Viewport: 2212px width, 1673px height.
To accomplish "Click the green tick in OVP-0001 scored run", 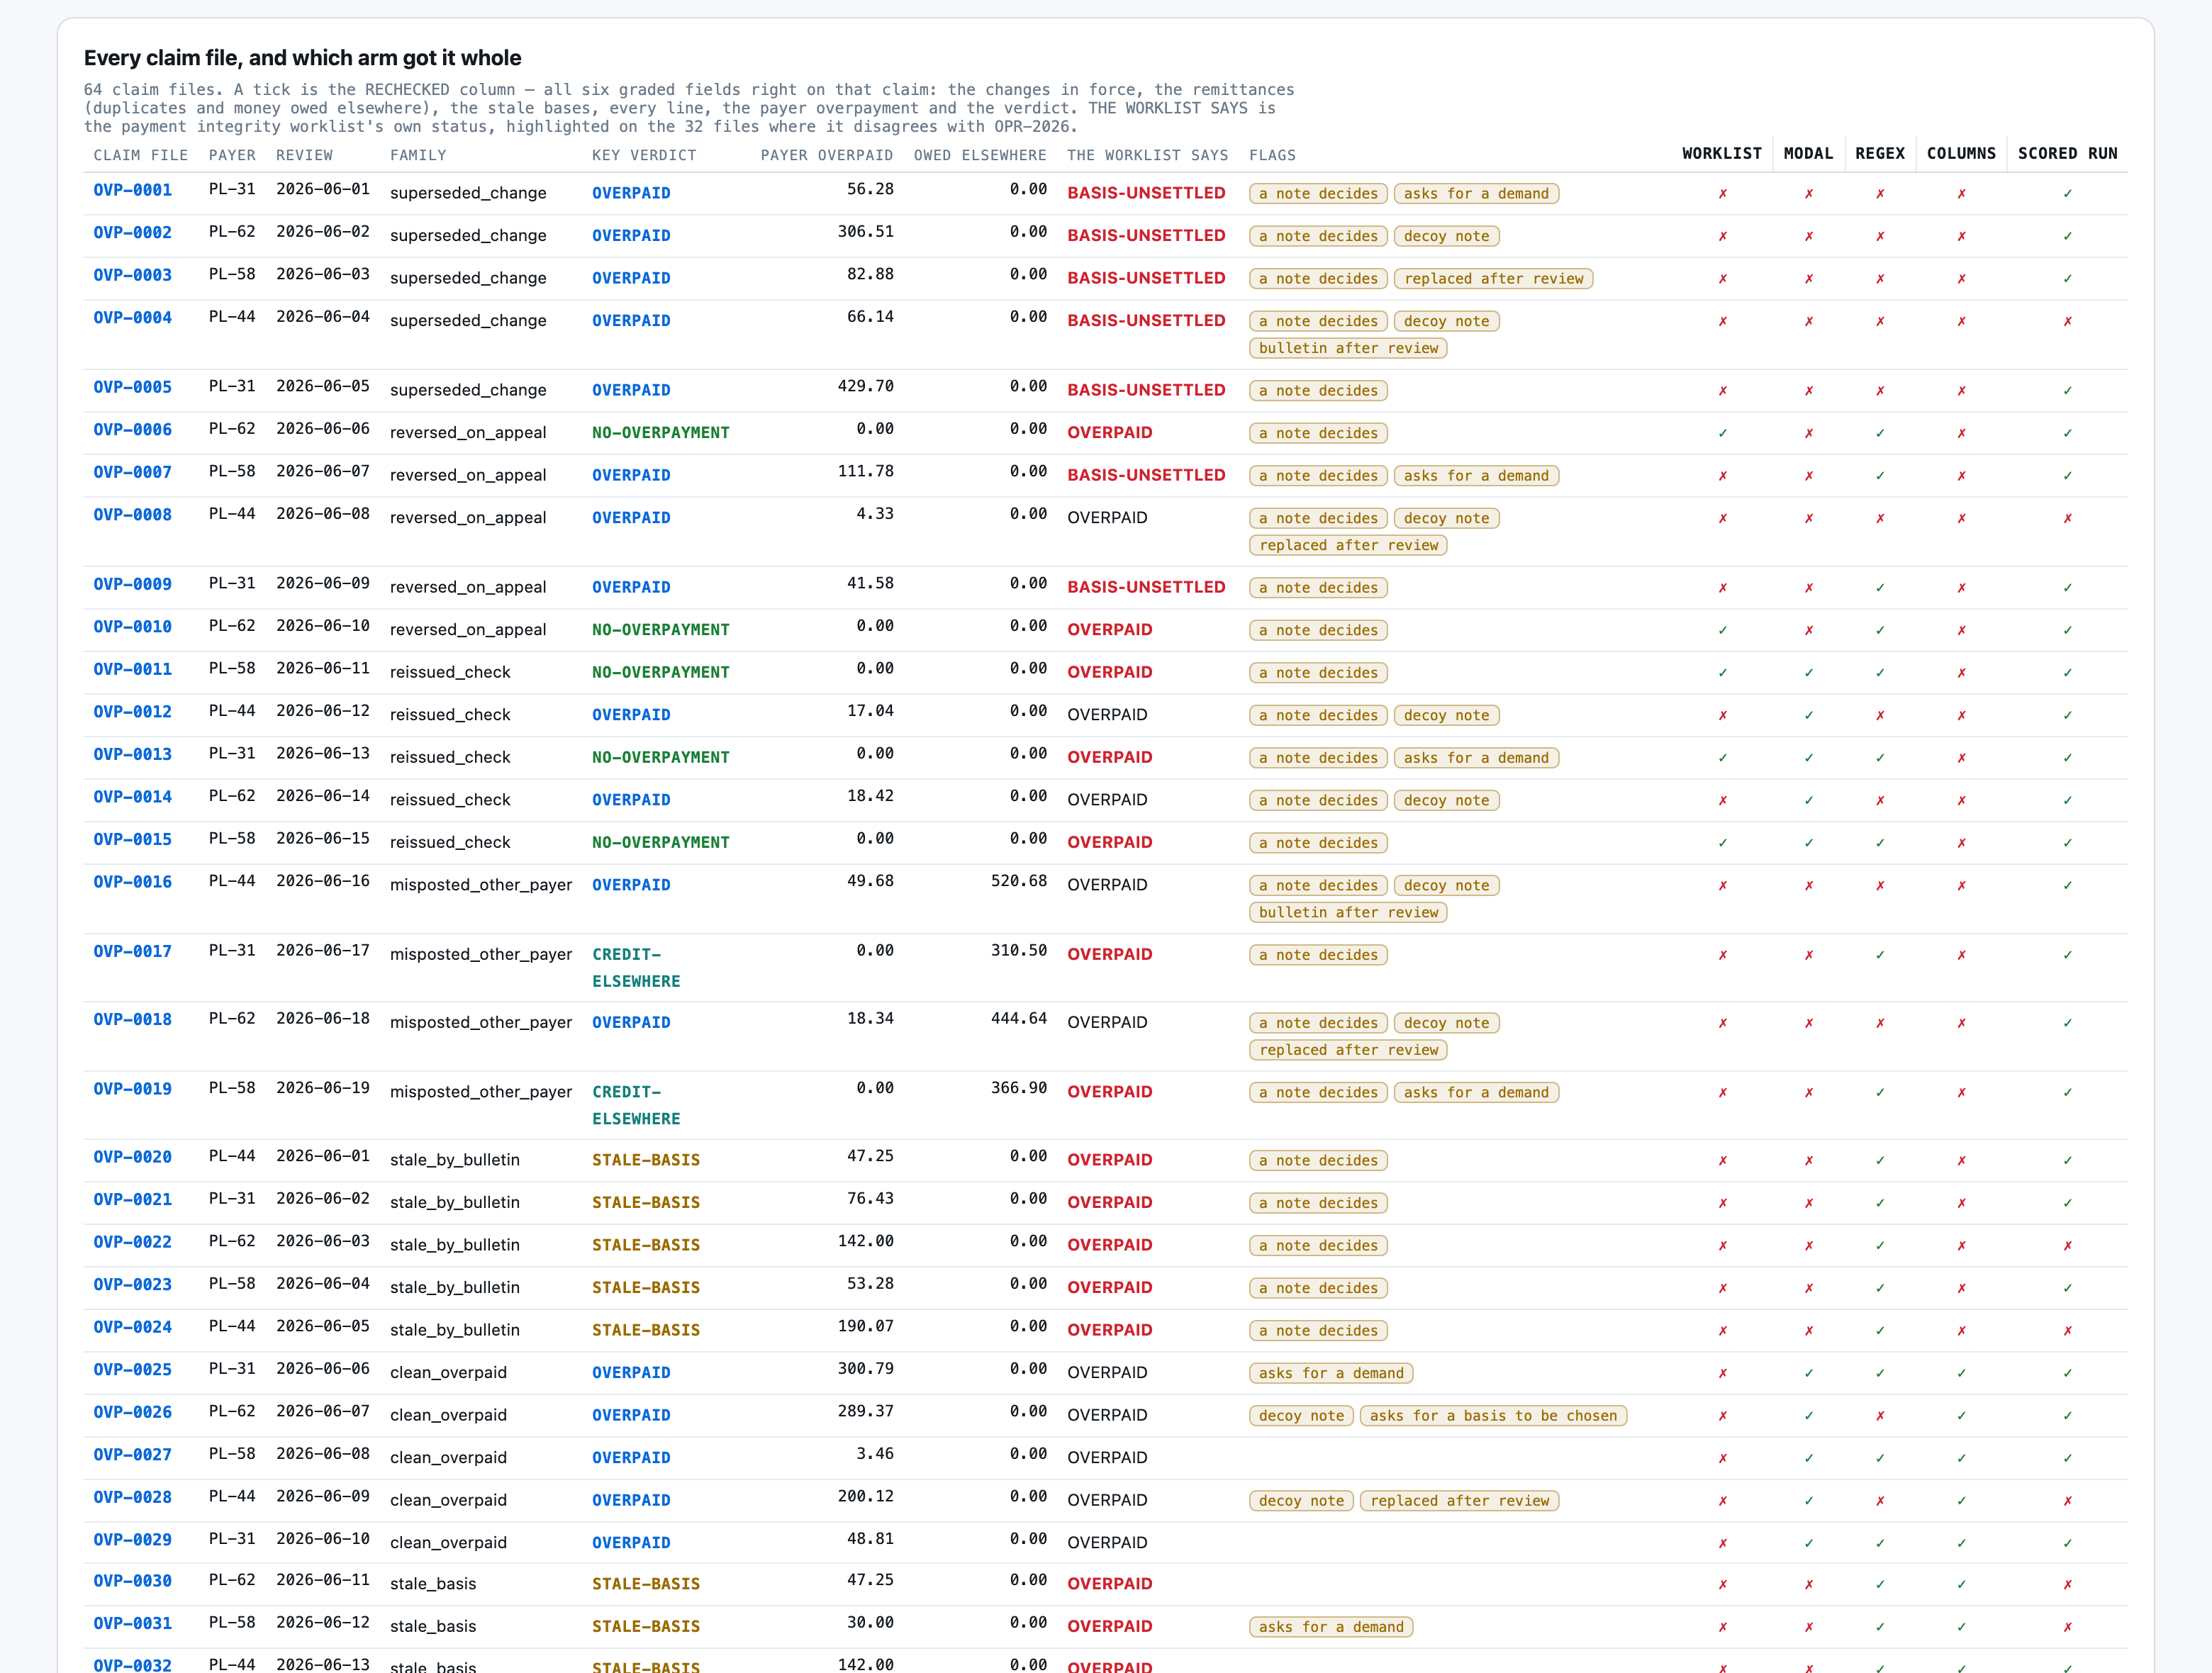I will point(2067,194).
